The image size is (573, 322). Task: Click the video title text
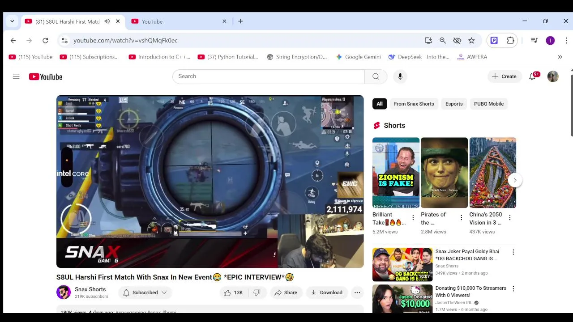pos(175,277)
